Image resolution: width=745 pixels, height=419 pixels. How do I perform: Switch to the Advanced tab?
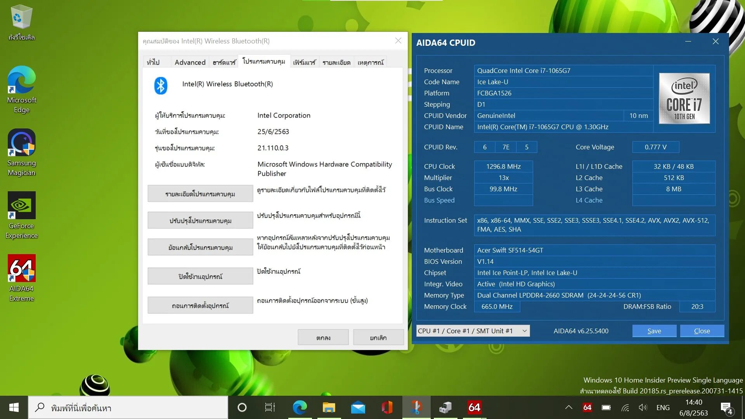190,62
